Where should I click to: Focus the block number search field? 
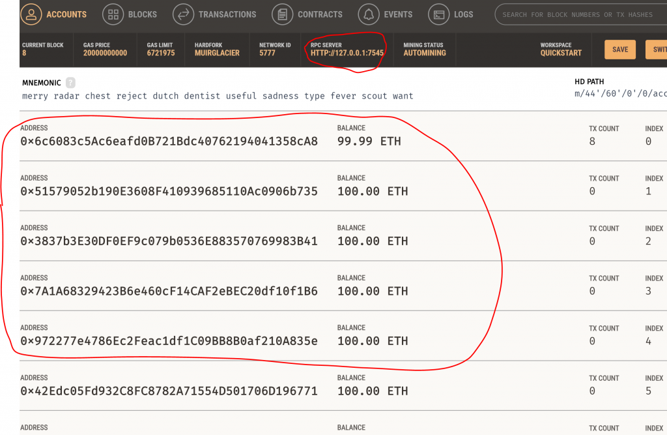(x=580, y=14)
